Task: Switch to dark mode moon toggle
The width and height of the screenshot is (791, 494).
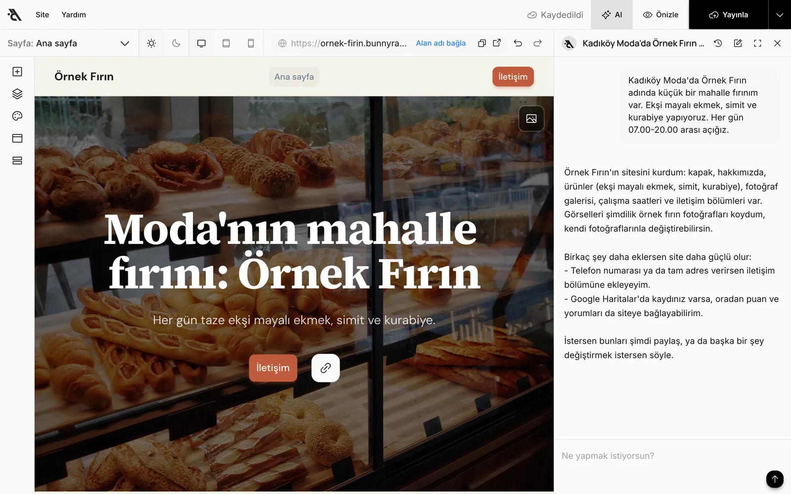Action: 176,43
